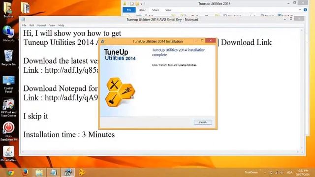Screen dimensions: 315x177
Task: Click the installer dialog's title bar icon
Action: [103, 41]
